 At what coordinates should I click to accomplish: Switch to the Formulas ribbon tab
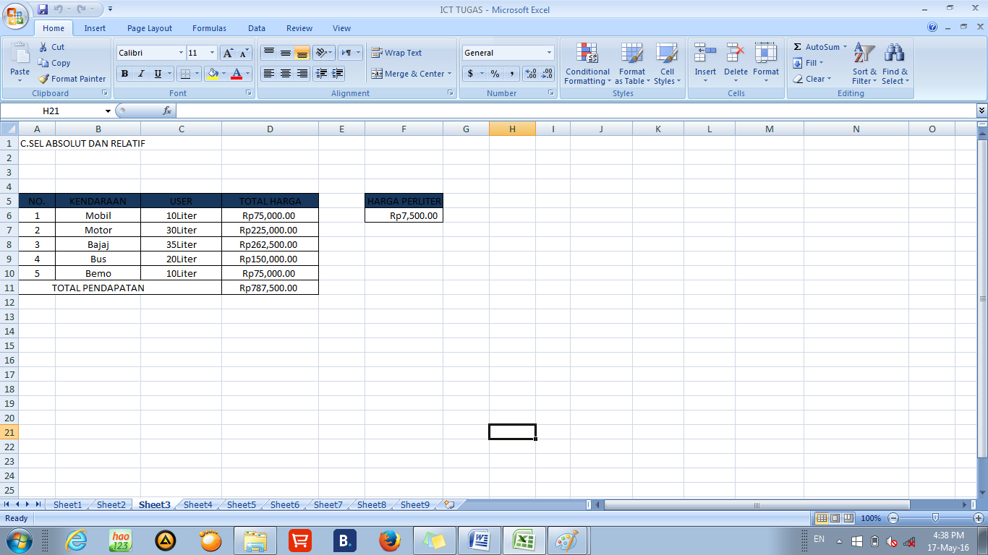click(208, 28)
